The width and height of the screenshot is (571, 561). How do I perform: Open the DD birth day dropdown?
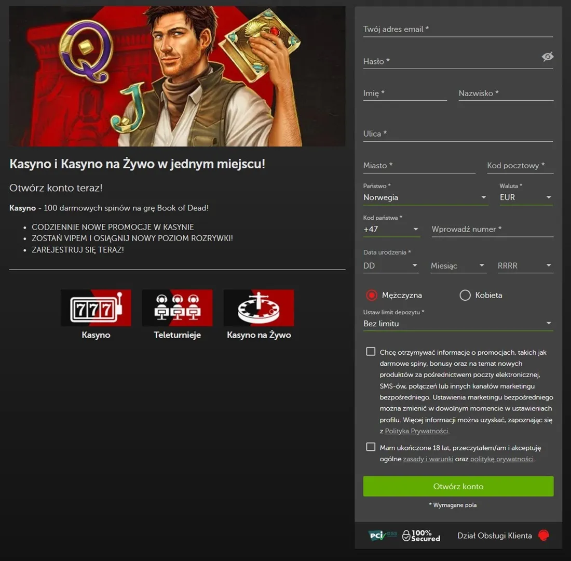click(x=391, y=266)
